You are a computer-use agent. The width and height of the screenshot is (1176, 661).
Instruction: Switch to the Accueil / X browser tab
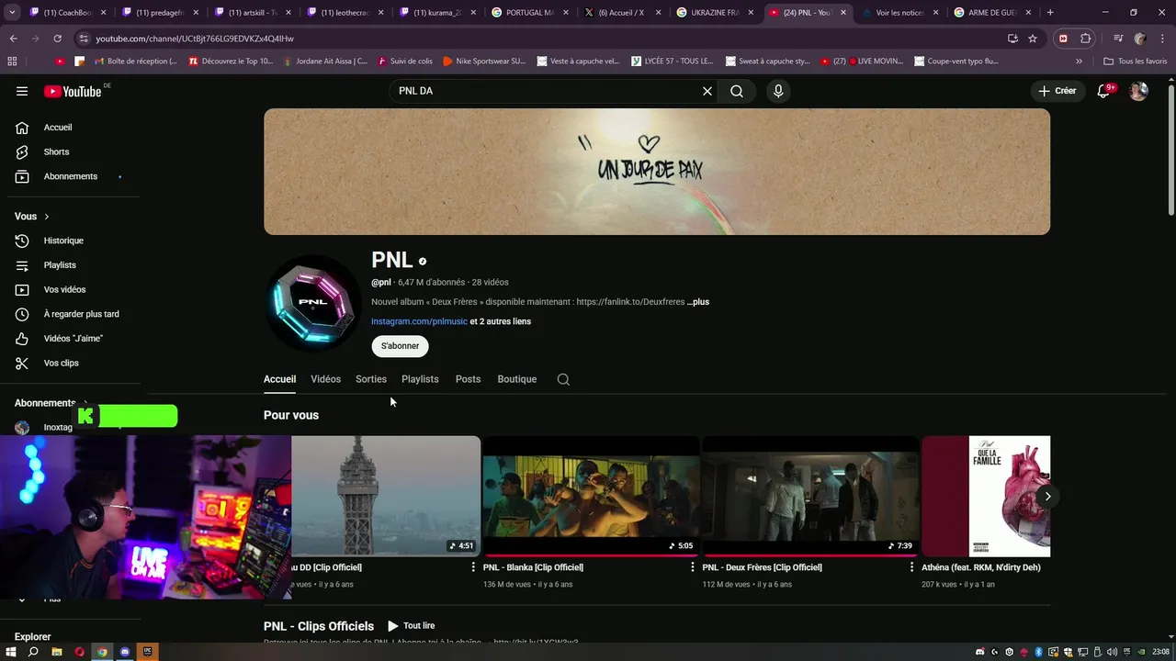coord(622,13)
